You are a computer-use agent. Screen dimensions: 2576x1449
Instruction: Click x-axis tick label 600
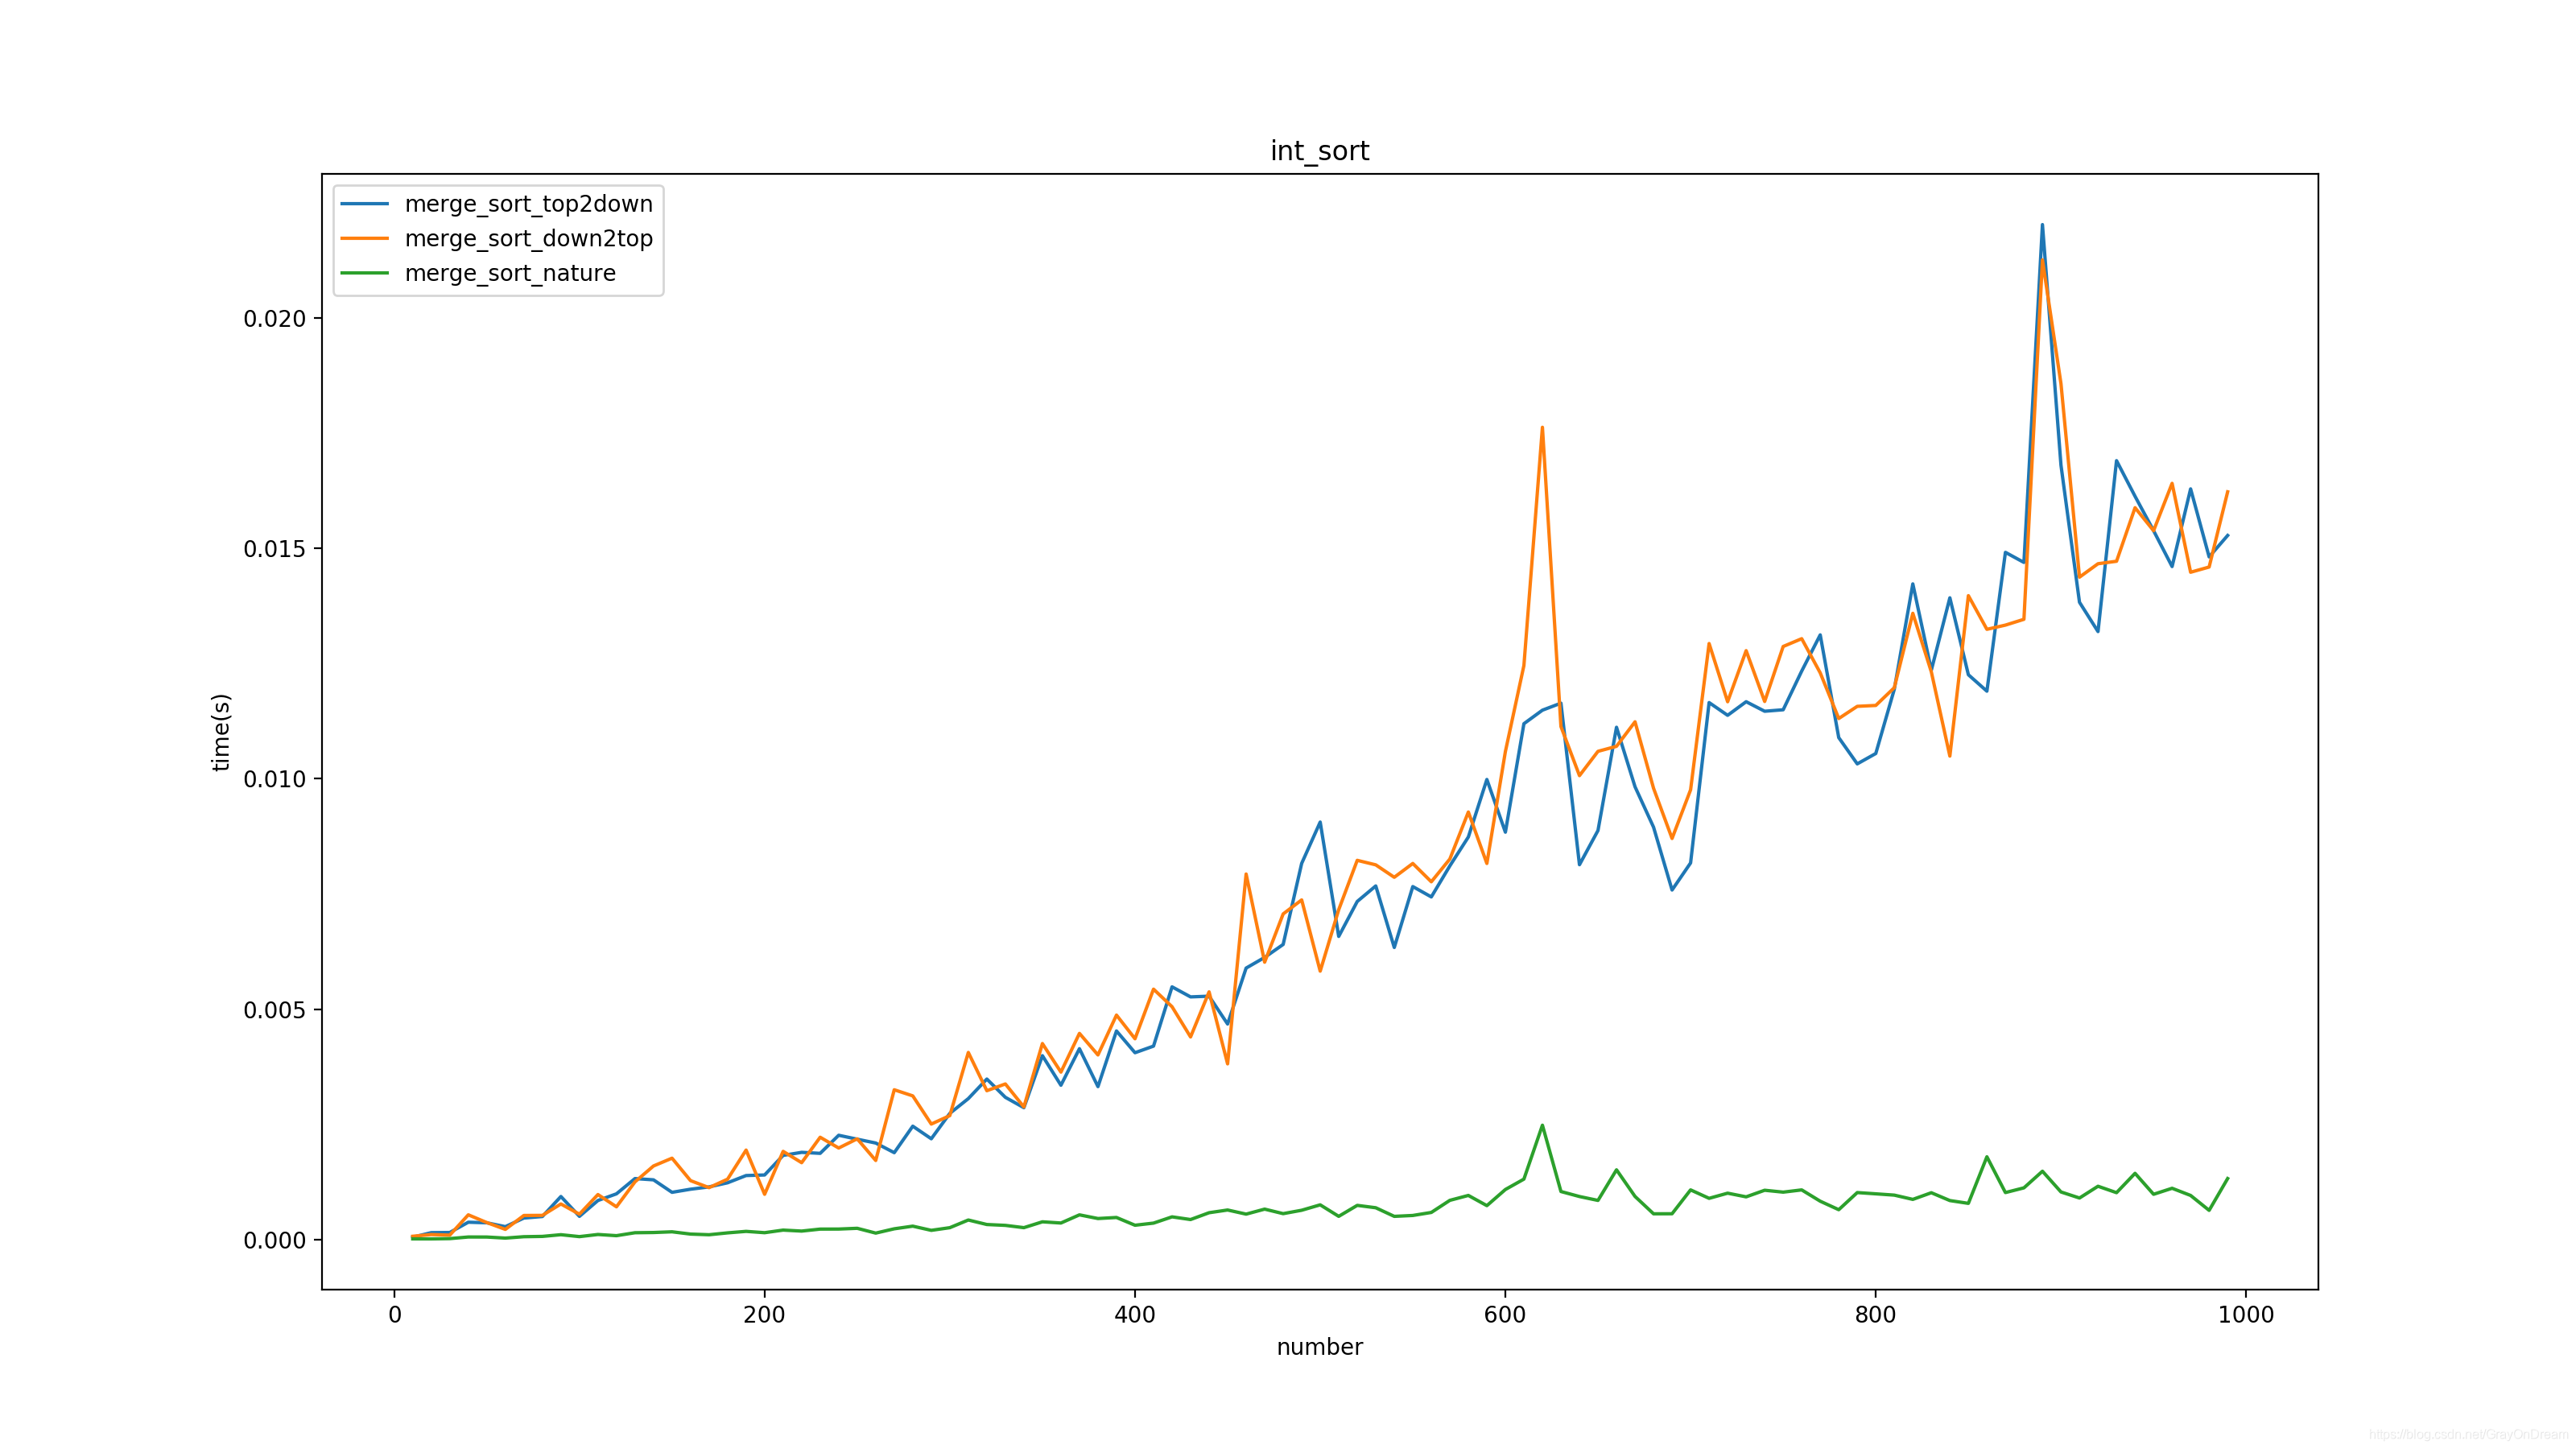[x=1505, y=1315]
